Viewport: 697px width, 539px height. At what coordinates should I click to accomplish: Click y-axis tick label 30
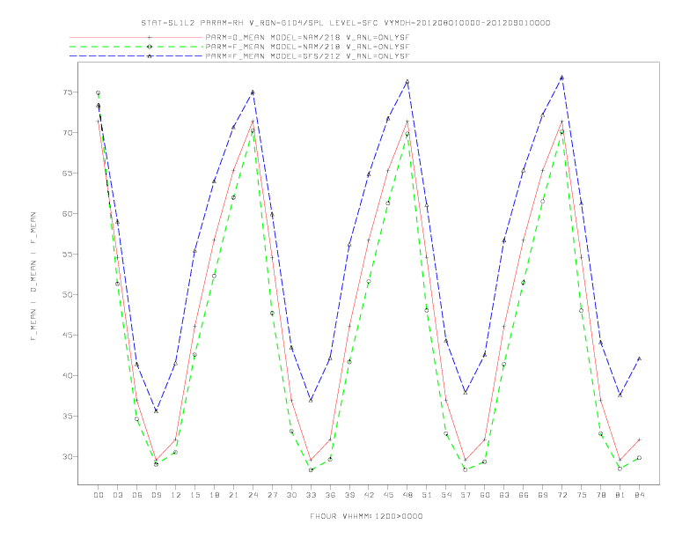(x=68, y=457)
